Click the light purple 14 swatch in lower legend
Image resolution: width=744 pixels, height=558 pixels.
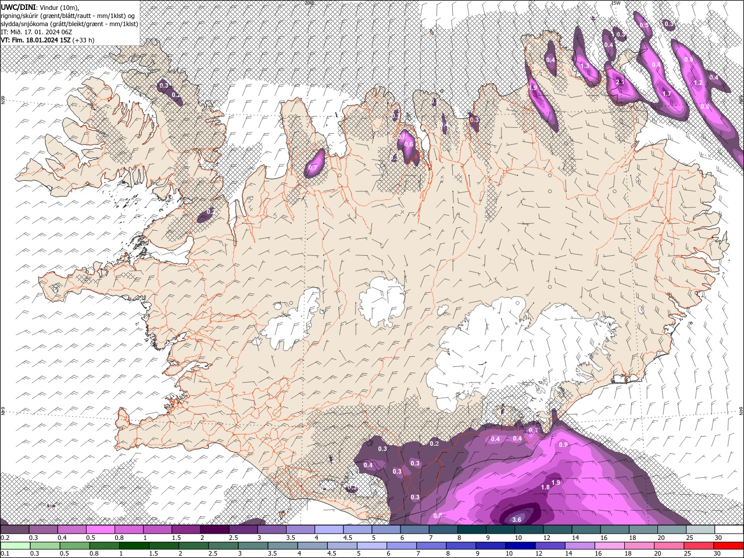click(x=579, y=546)
